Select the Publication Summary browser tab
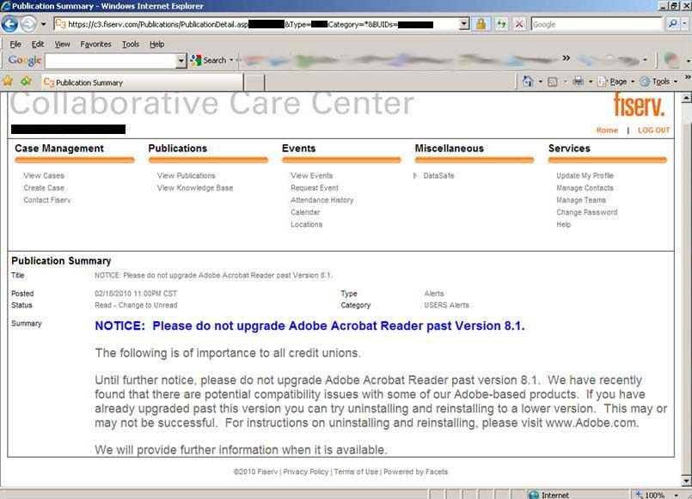Viewport: 692px width, 499px height. (142, 82)
